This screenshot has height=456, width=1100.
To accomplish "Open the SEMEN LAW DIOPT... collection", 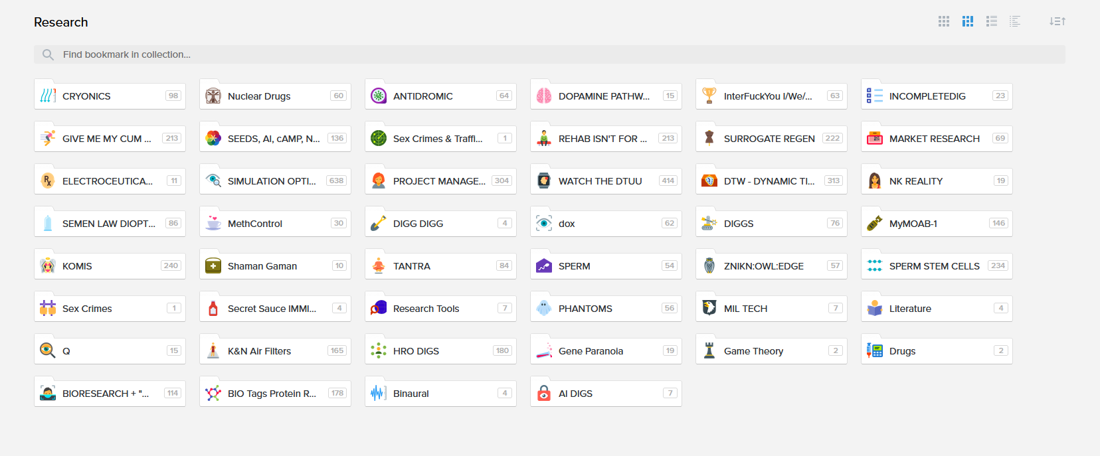I will (110, 224).
